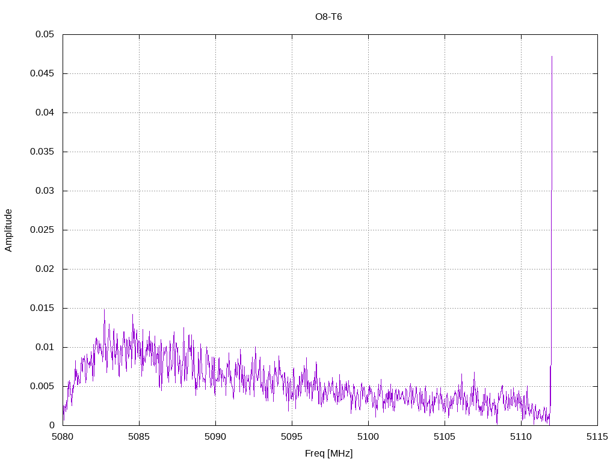This screenshot has width=616, height=462.
Task: Click the 5095 x-axis tick label
Action: (292, 437)
